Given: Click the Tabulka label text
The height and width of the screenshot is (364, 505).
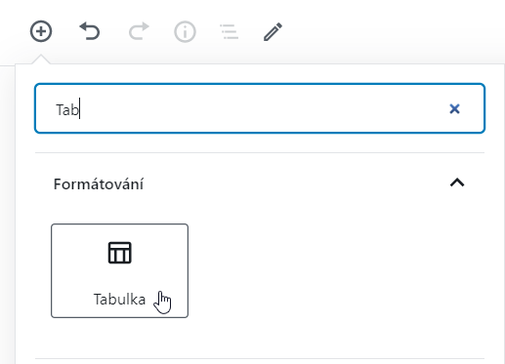Looking at the screenshot, I should [119, 300].
